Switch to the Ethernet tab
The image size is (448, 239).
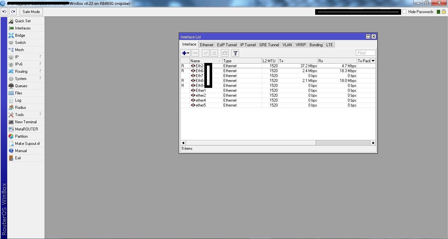click(x=207, y=45)
